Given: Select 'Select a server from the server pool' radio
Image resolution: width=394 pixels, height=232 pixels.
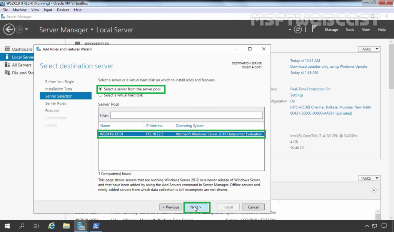Looking at the screenshot, I should coord(100,89).
